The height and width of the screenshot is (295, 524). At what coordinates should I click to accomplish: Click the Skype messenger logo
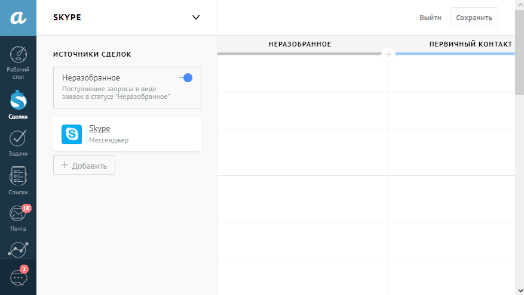point(72,134)
